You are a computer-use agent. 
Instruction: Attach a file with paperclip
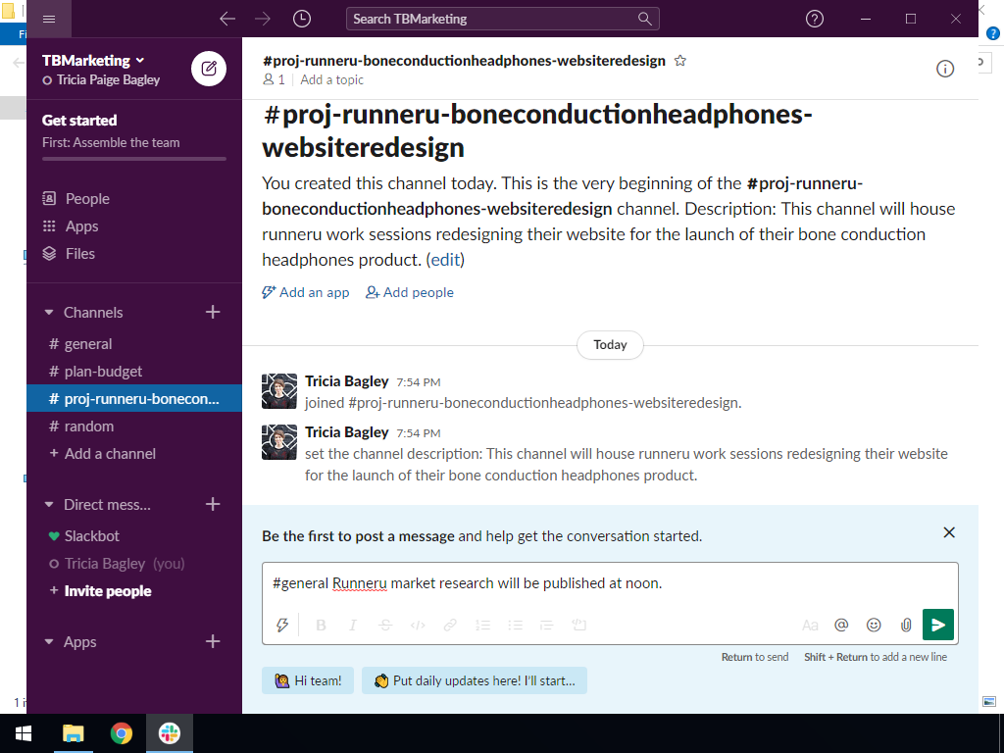[x=905, y=625]
